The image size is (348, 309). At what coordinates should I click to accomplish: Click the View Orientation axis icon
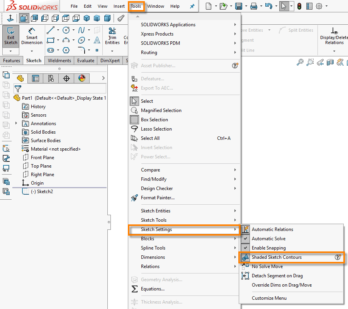pyautogui.click(x=10, y=18)
